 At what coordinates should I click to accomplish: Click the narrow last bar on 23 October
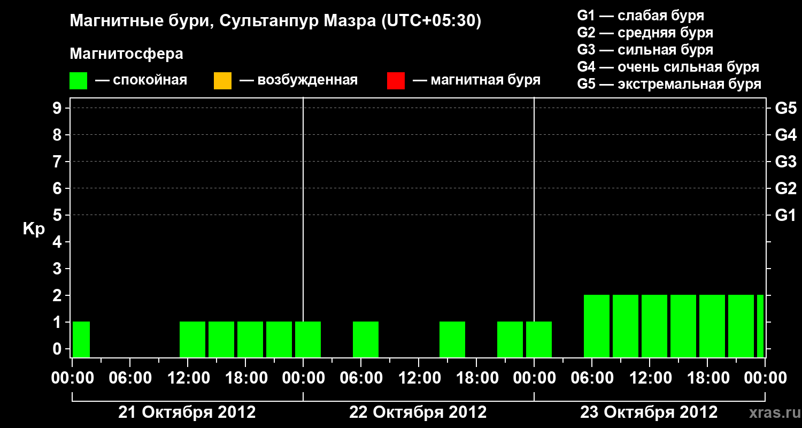760,326
